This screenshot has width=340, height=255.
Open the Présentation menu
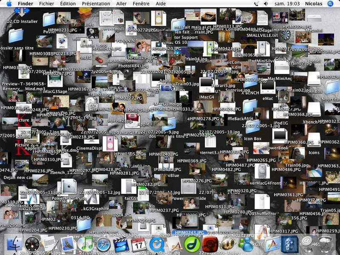click(96, 4)
